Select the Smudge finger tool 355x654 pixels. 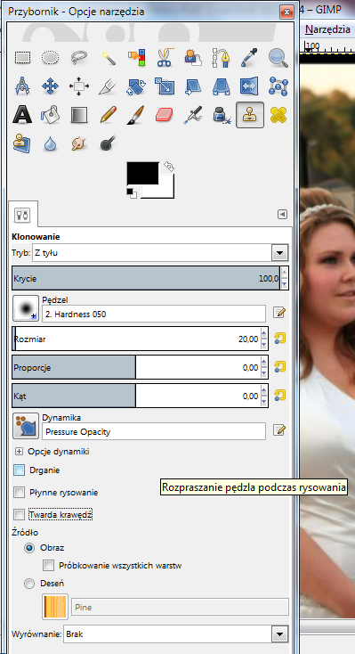click(78, 143)
